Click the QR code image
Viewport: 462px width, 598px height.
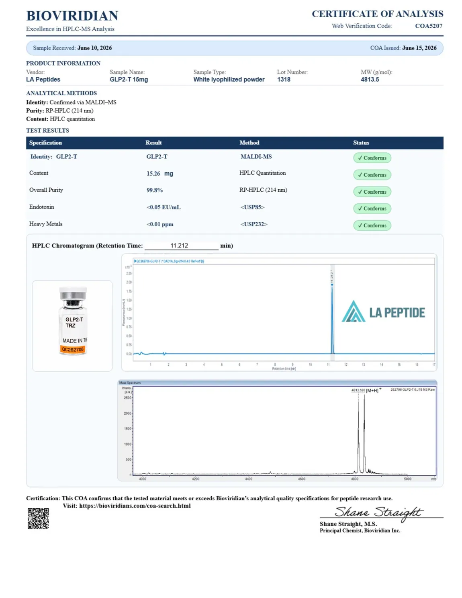38,518
